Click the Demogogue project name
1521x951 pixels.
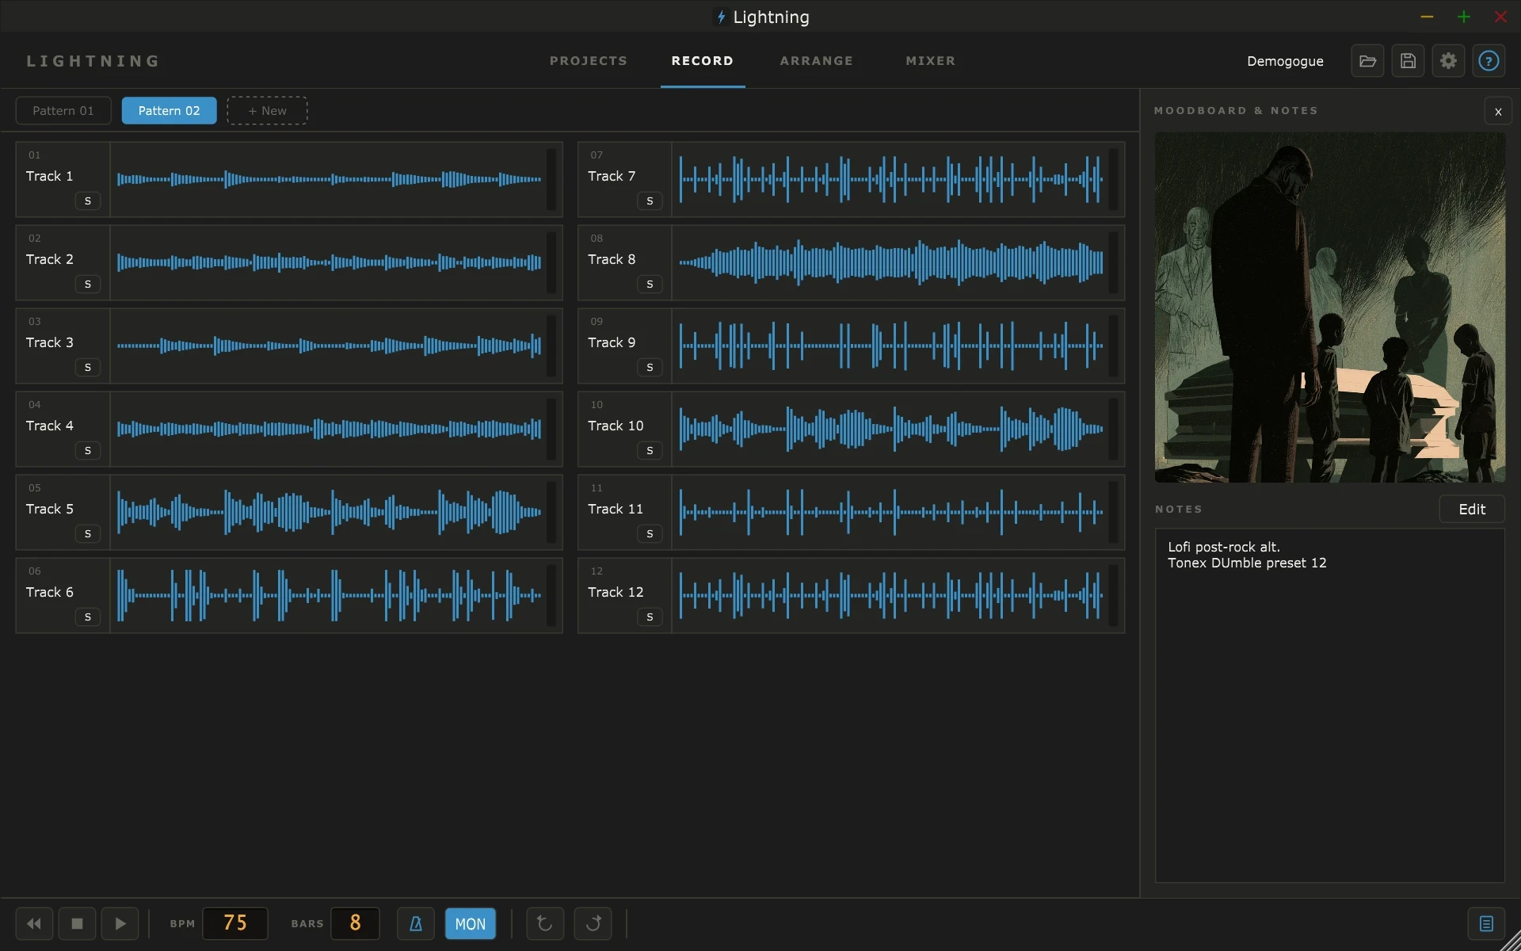coord(1285,61)
